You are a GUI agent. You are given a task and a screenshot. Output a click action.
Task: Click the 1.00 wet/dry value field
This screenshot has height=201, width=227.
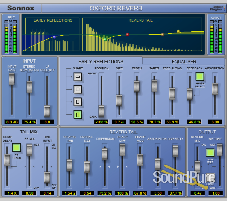216,193
